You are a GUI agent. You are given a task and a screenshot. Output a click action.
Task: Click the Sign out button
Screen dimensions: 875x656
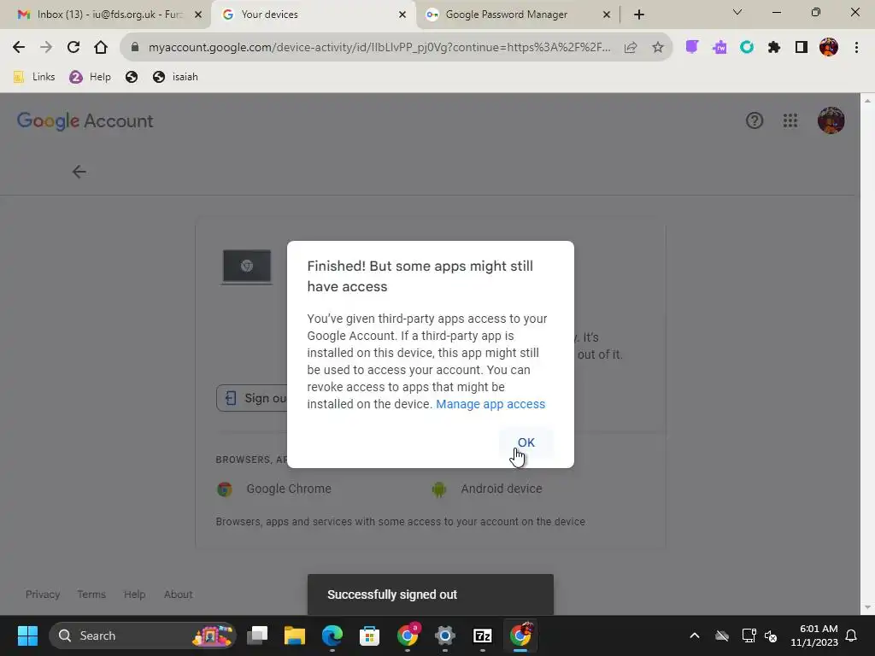[x=252, y=398]
